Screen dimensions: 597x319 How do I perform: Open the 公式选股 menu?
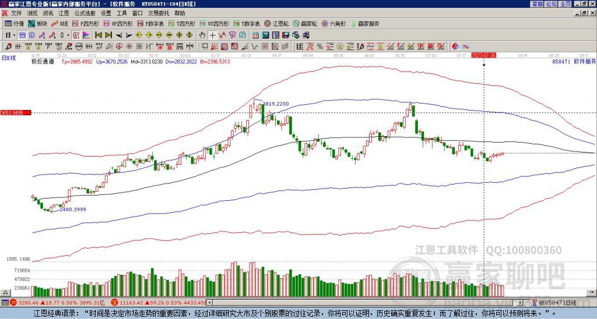tap(85, 12)
